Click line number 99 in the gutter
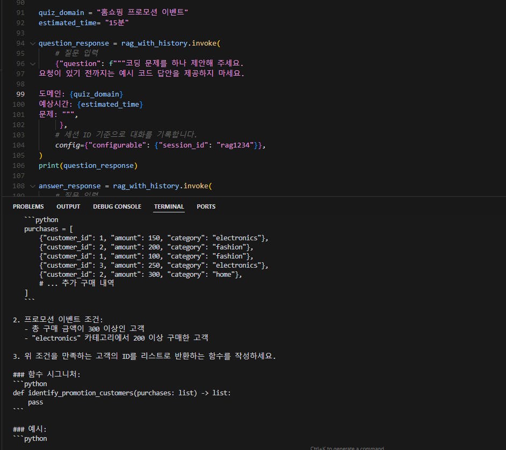 (x=20, y=94)
